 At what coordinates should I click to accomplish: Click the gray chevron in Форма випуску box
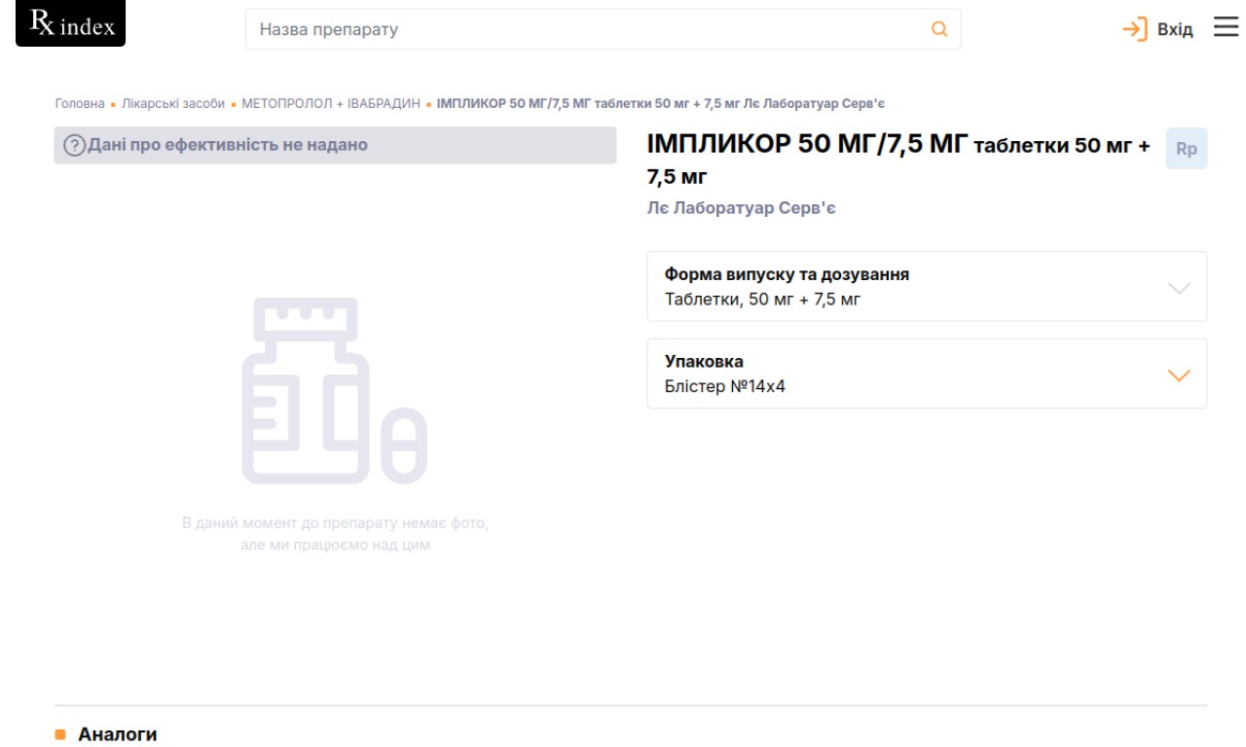point(1179,288)
